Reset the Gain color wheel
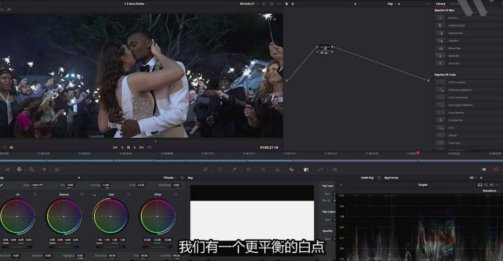Image resolution: width=503 pixels, height=261 pixels. 129,194
